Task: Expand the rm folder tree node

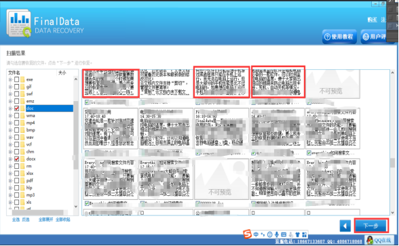Action: point(10,166)
